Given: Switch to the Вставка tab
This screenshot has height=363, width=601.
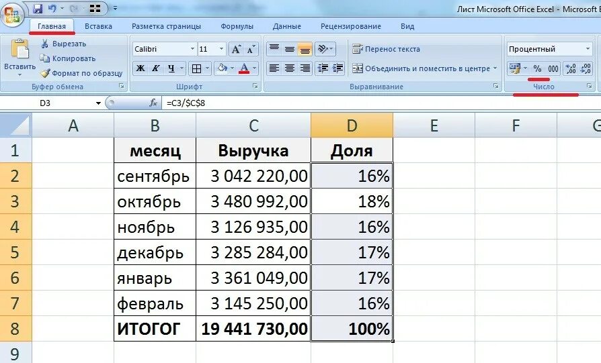Looking at the screenshot, I should (x=99, y=26).
